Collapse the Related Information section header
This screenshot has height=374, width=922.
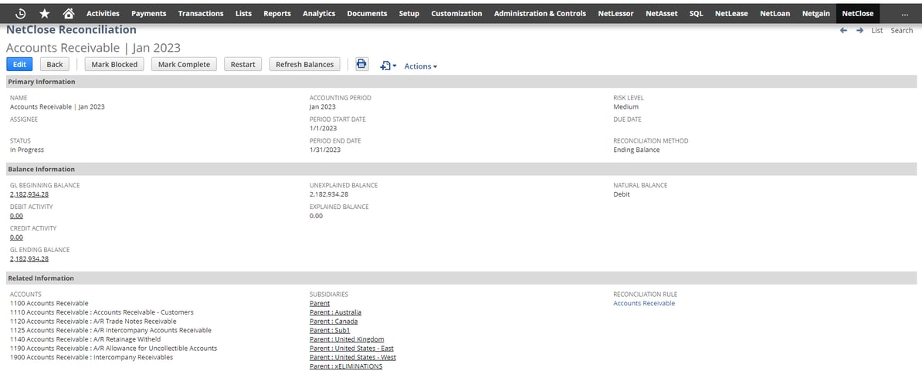tap(461, 278)
